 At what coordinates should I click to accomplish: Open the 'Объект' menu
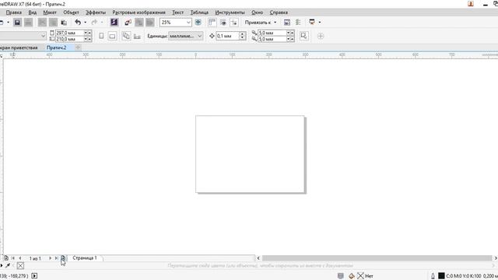[71, 12]
